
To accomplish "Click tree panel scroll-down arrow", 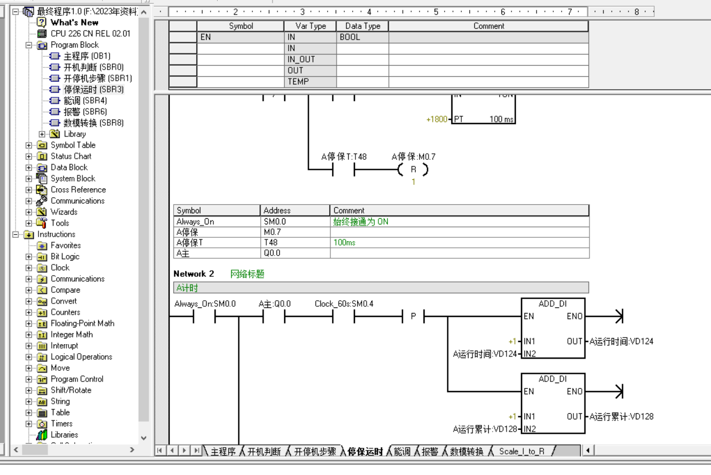I will point(144,438).
